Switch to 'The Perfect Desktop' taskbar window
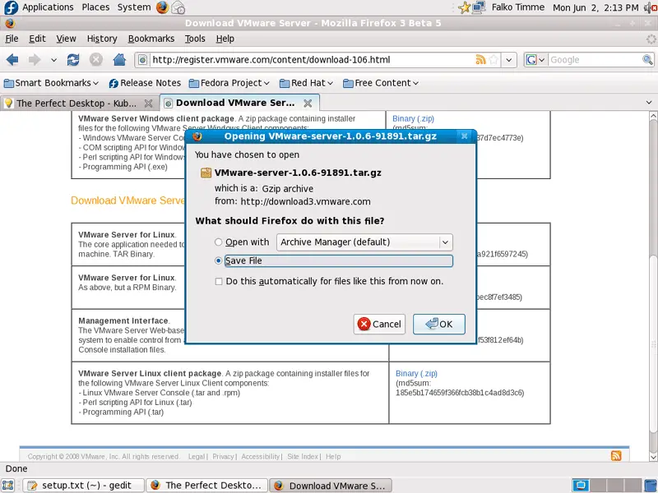The height and width of the screenshot is (493, 658). click(206, 486)
